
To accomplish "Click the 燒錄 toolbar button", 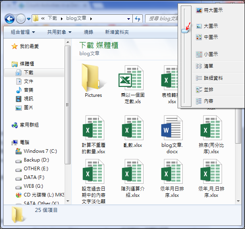I will click(88, 32).
